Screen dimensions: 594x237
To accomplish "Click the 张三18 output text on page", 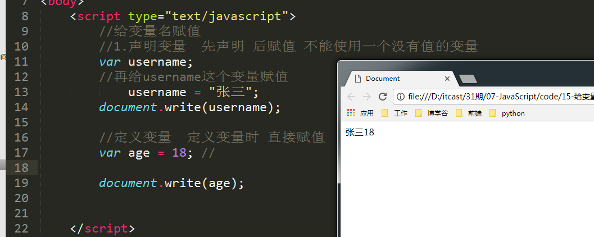I will (x=360, y=133).
